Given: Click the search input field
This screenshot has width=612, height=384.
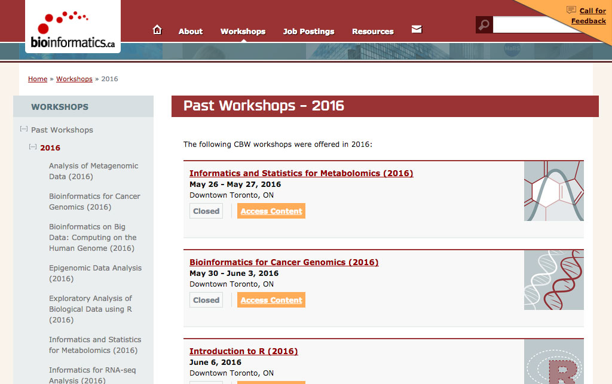Looking at the screenshot, I should click(538, 25).
